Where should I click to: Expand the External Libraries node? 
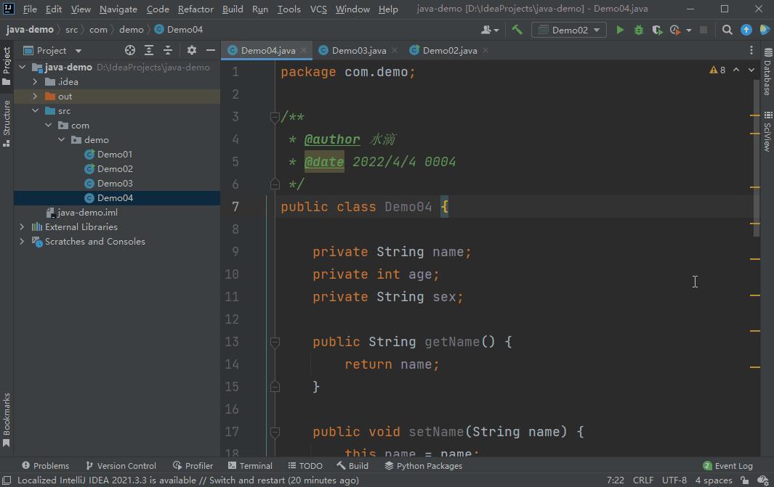pos(22,226)
